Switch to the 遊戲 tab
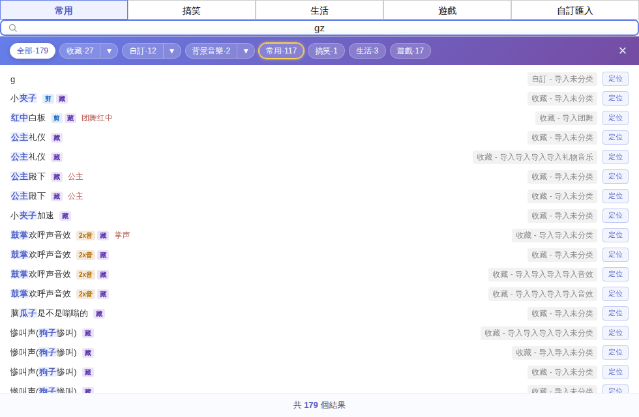Screen dimensions: 639x417 point(447,10)
